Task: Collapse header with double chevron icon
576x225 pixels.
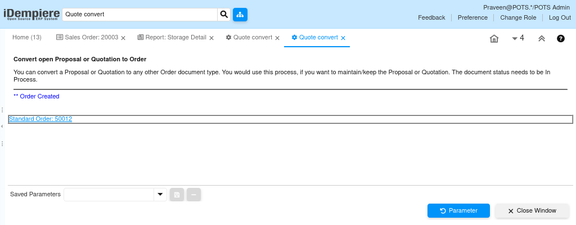Action: tap(542, 39)
